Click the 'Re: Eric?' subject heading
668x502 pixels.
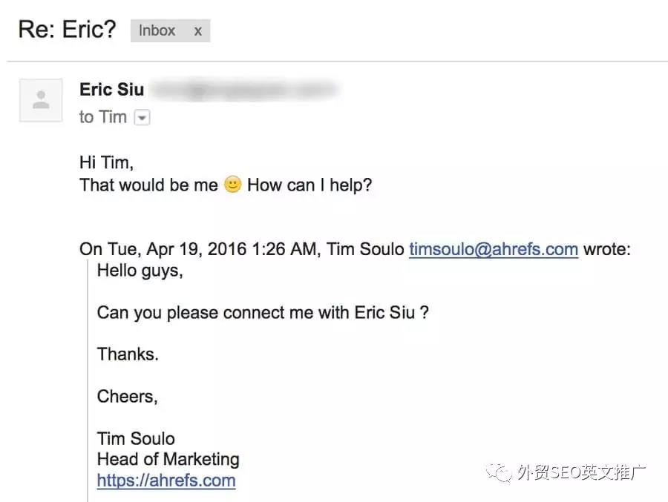[x=67, y=30]
